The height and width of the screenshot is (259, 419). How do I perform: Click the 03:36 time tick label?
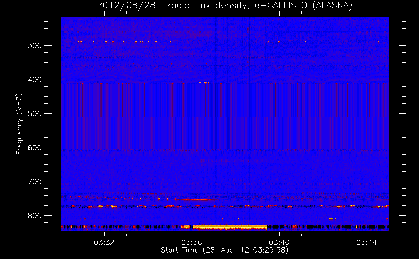pos(192,243)
